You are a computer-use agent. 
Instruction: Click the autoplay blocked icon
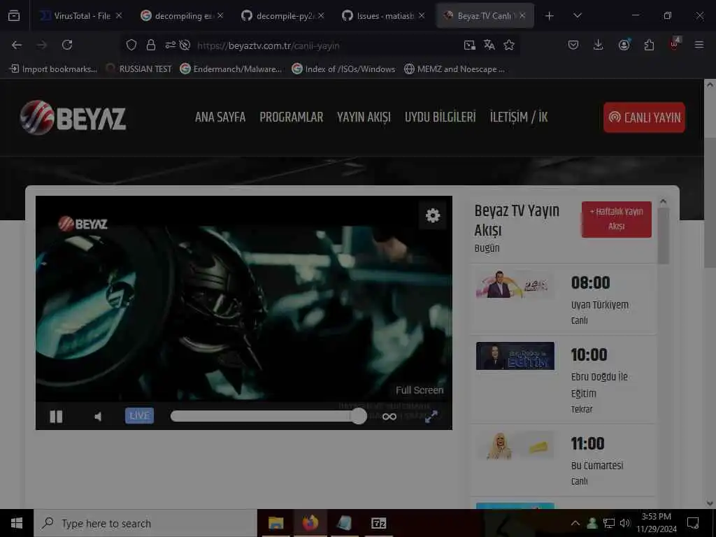(185, 45)
